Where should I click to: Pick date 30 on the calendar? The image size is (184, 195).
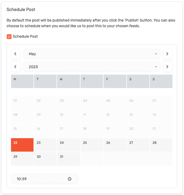(x=45, y=159)
